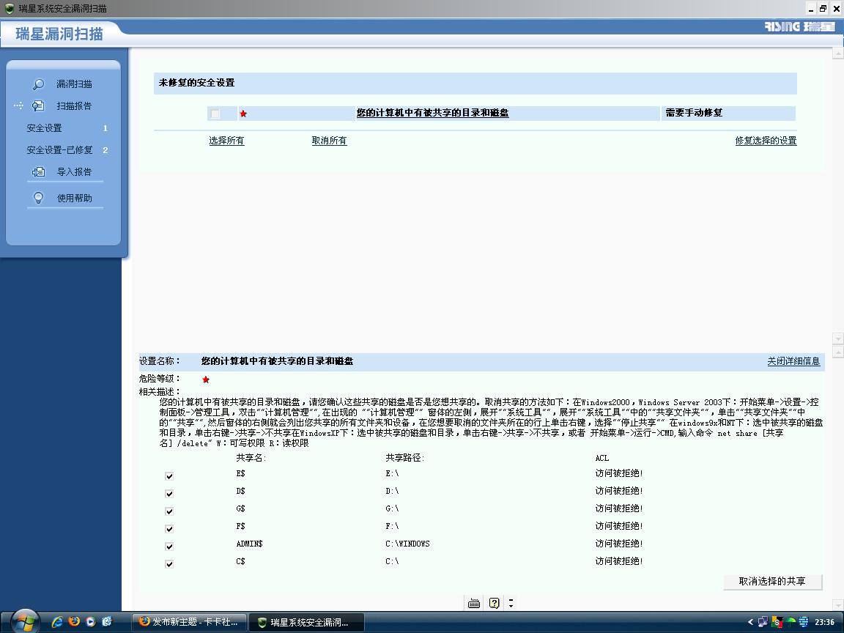
Task: Click the S input method tray icon
Action: point(776,622)
